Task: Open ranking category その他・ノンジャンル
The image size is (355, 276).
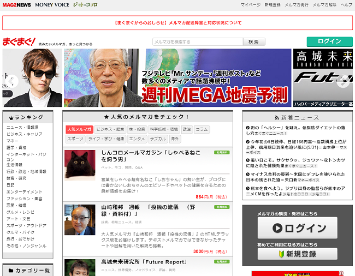Action: pyautogui.click(x=26, y=245)
